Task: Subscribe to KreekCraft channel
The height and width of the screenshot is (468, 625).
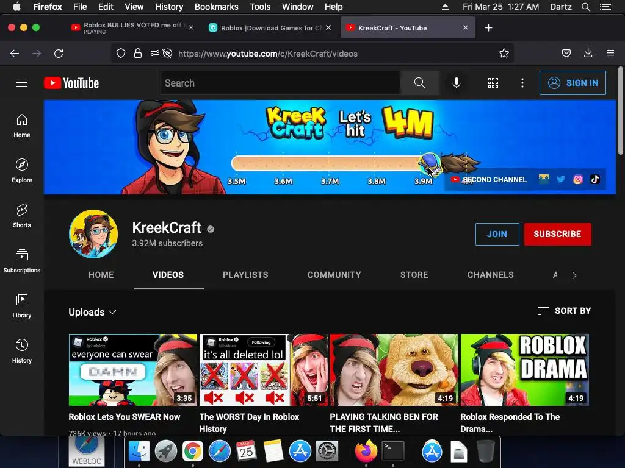Action: [557, 234]
